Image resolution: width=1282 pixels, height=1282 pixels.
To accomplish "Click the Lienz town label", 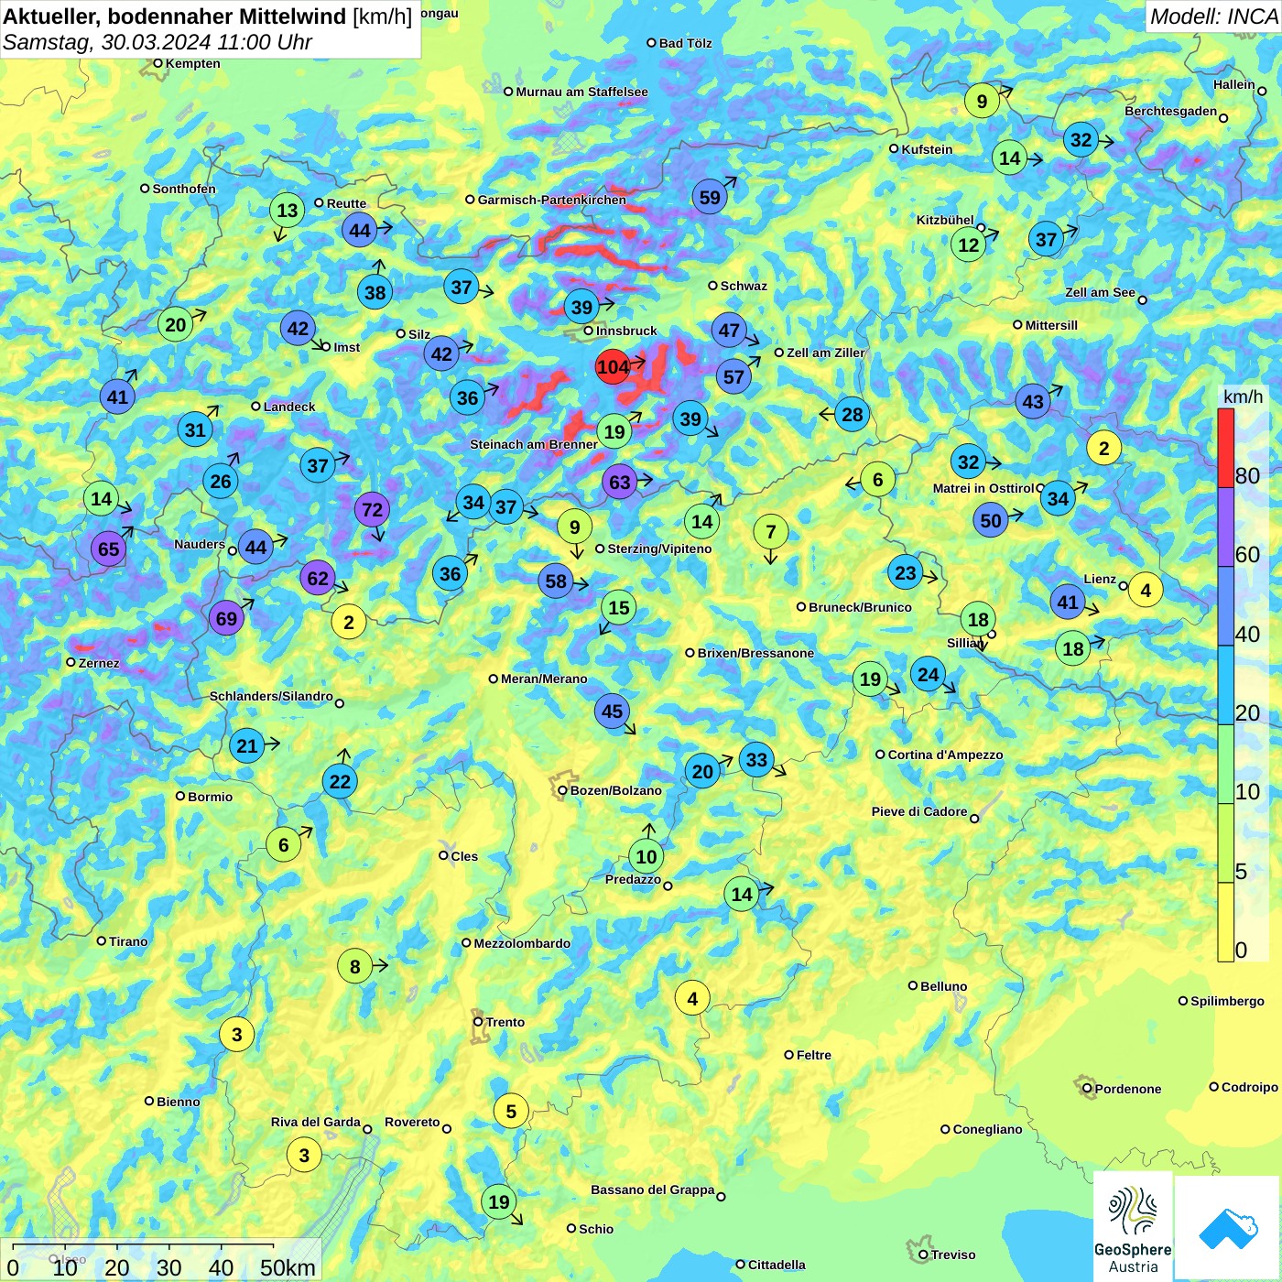I will [x=1100, y=579].
